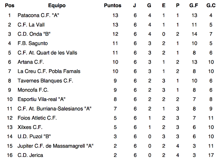
Task: Select team C.F. La Vall
Action: pos(31,25)
